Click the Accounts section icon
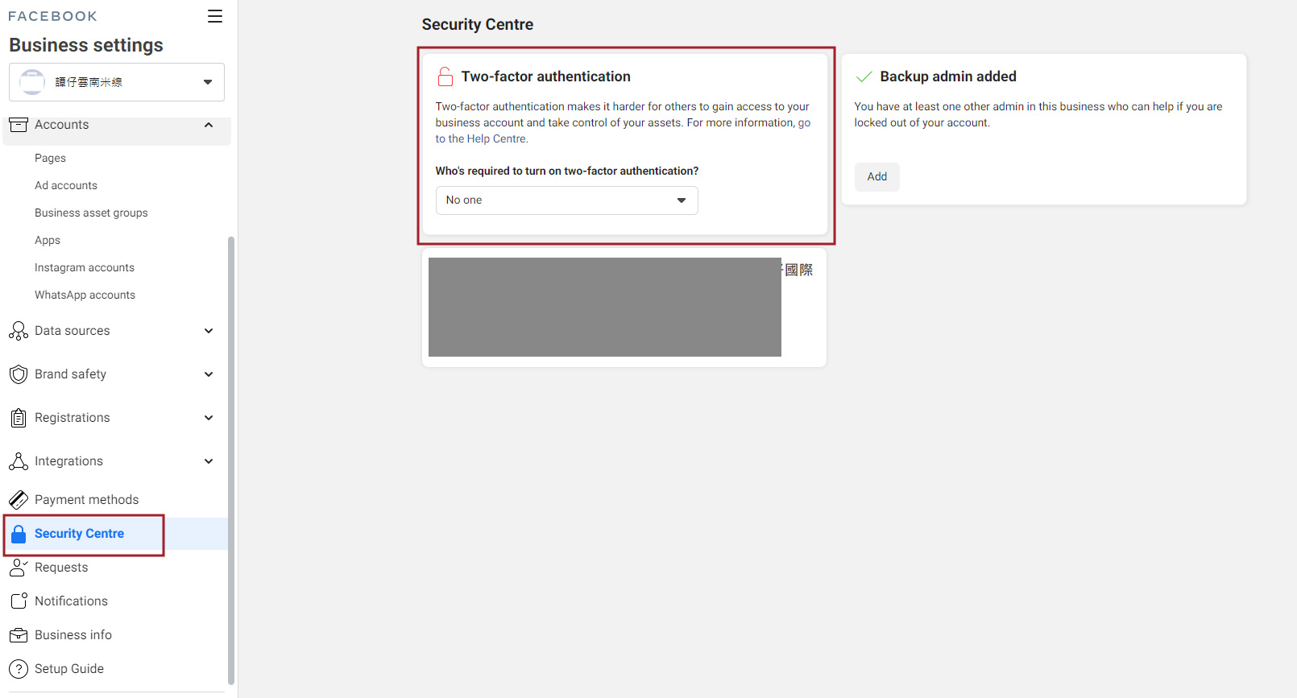Viewport: 1297px width, 698px height. coord(18,125)
